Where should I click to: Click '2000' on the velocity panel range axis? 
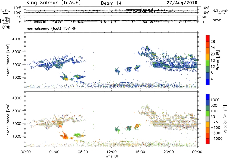pos(17,123)
